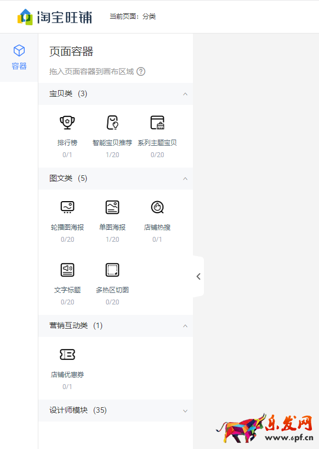Click the help question mark icon

coord(141,71)
